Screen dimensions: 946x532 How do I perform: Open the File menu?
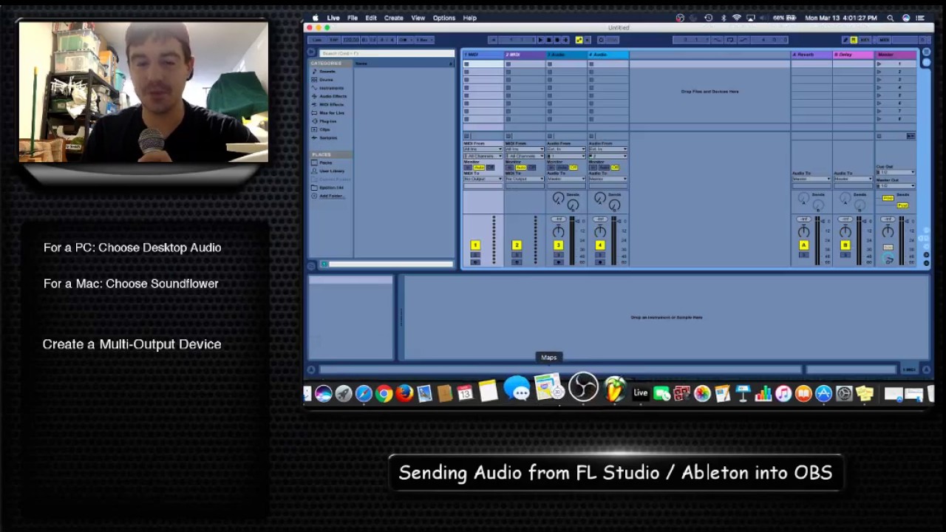point(353,18)
